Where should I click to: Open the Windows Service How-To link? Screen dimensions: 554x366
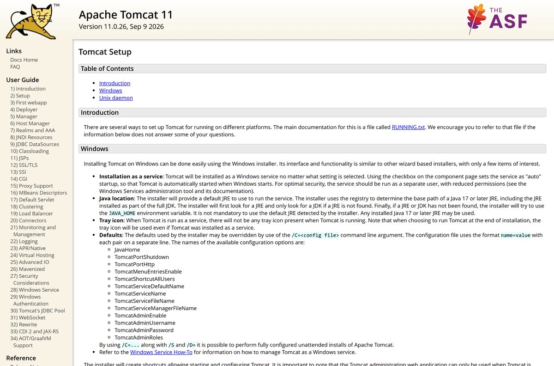[x=161, y=352]
